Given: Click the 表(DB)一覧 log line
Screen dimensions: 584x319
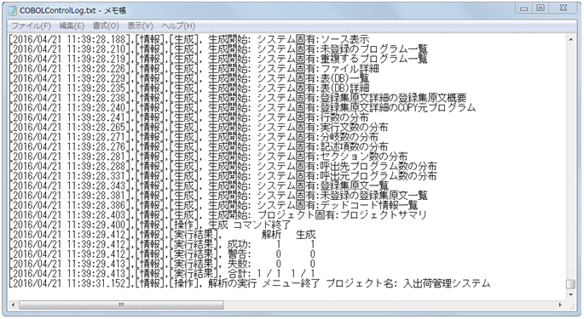Looking at the screenshot, I should [x=188, y=78].
